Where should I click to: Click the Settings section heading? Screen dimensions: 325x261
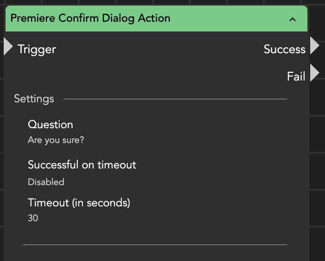pyautogui.click(x=34, y=99)
